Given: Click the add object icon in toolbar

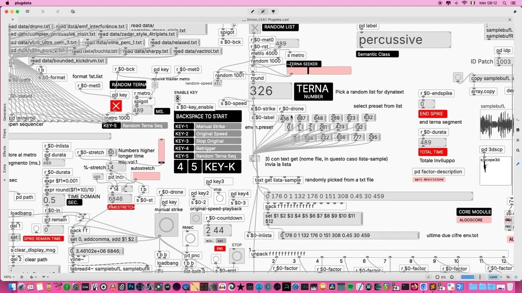Looking at the screenshot, I should pos(73,11).
